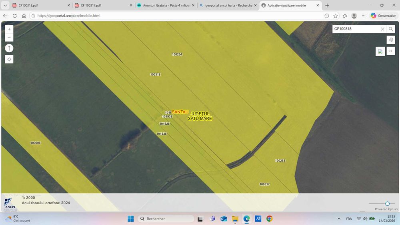
Task: Zoom out of the map
Action: (x=9, y=38)
